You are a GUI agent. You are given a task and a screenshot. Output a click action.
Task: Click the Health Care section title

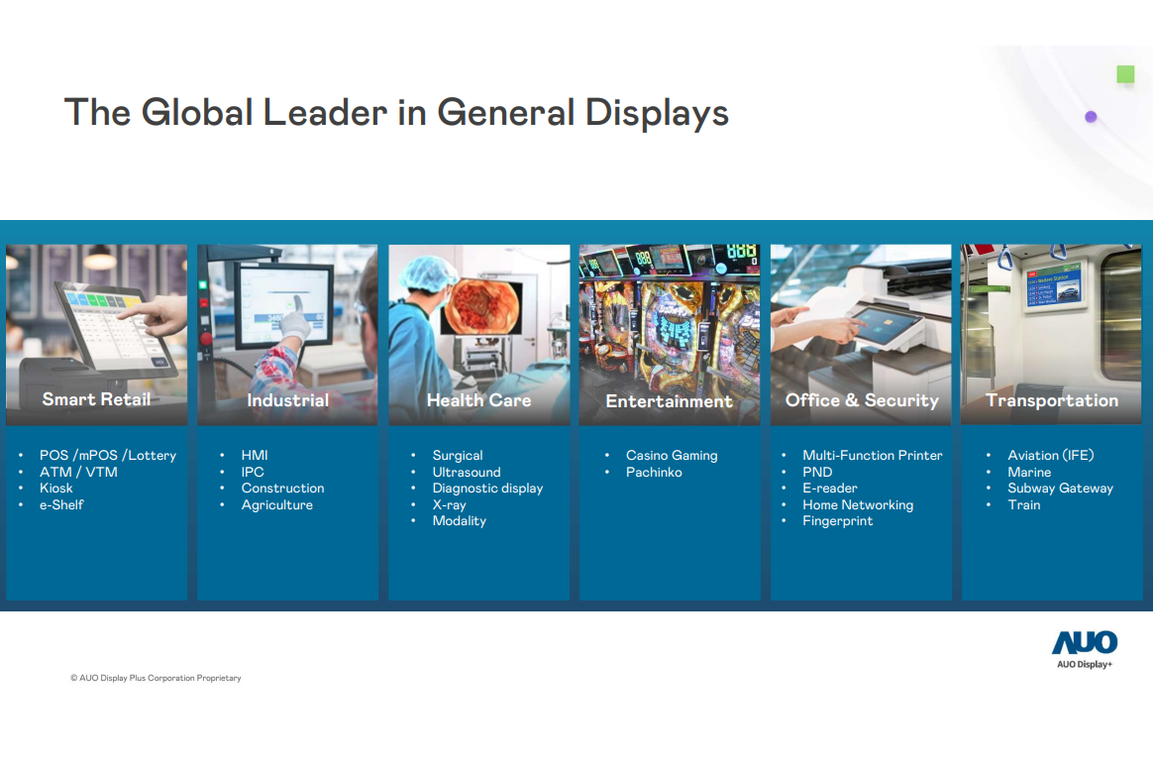coord(478,400)
